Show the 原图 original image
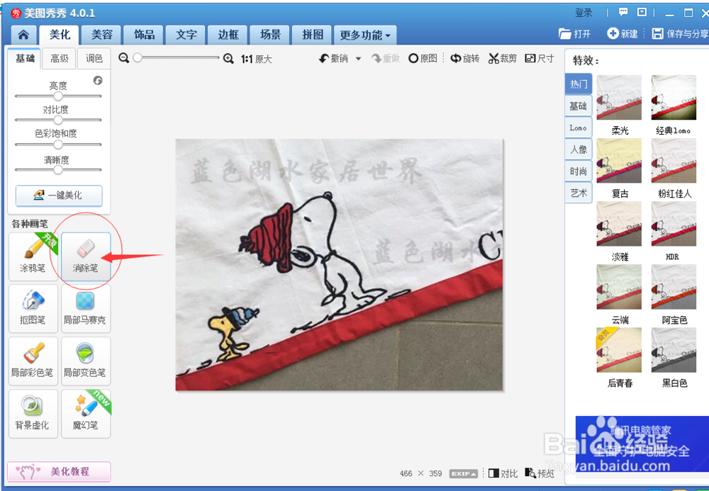The height and width of the screenshot is (491, 709). click(x=423, y=58)
